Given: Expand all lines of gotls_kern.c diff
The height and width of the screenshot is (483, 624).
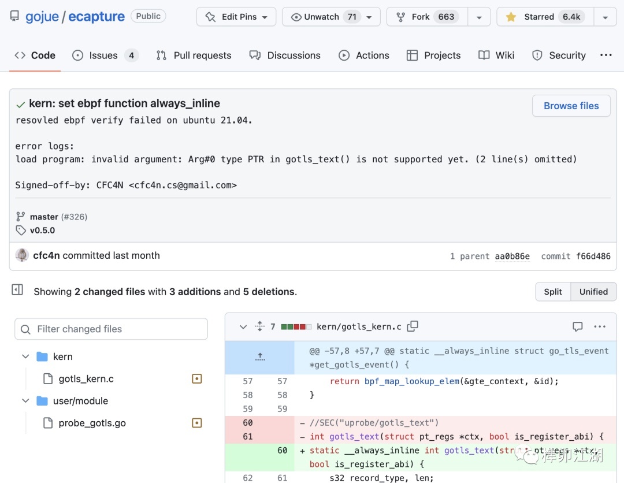Looking at the screenshot, I should [x=260, y=326].
